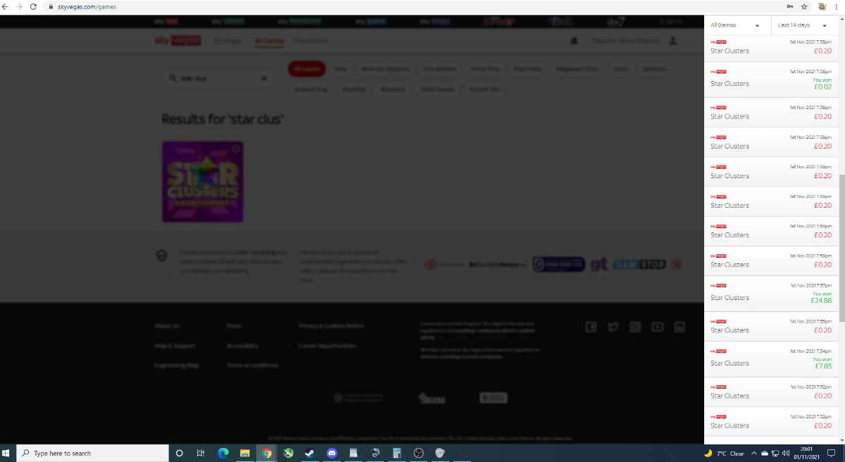Open OBS Studio from the taskbar
845x462 pixels.
pyautogui.click(x=418, y=453)
